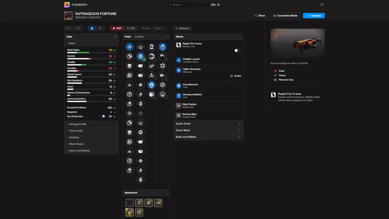Click the shuffle random roll icon

click(78, 28)
